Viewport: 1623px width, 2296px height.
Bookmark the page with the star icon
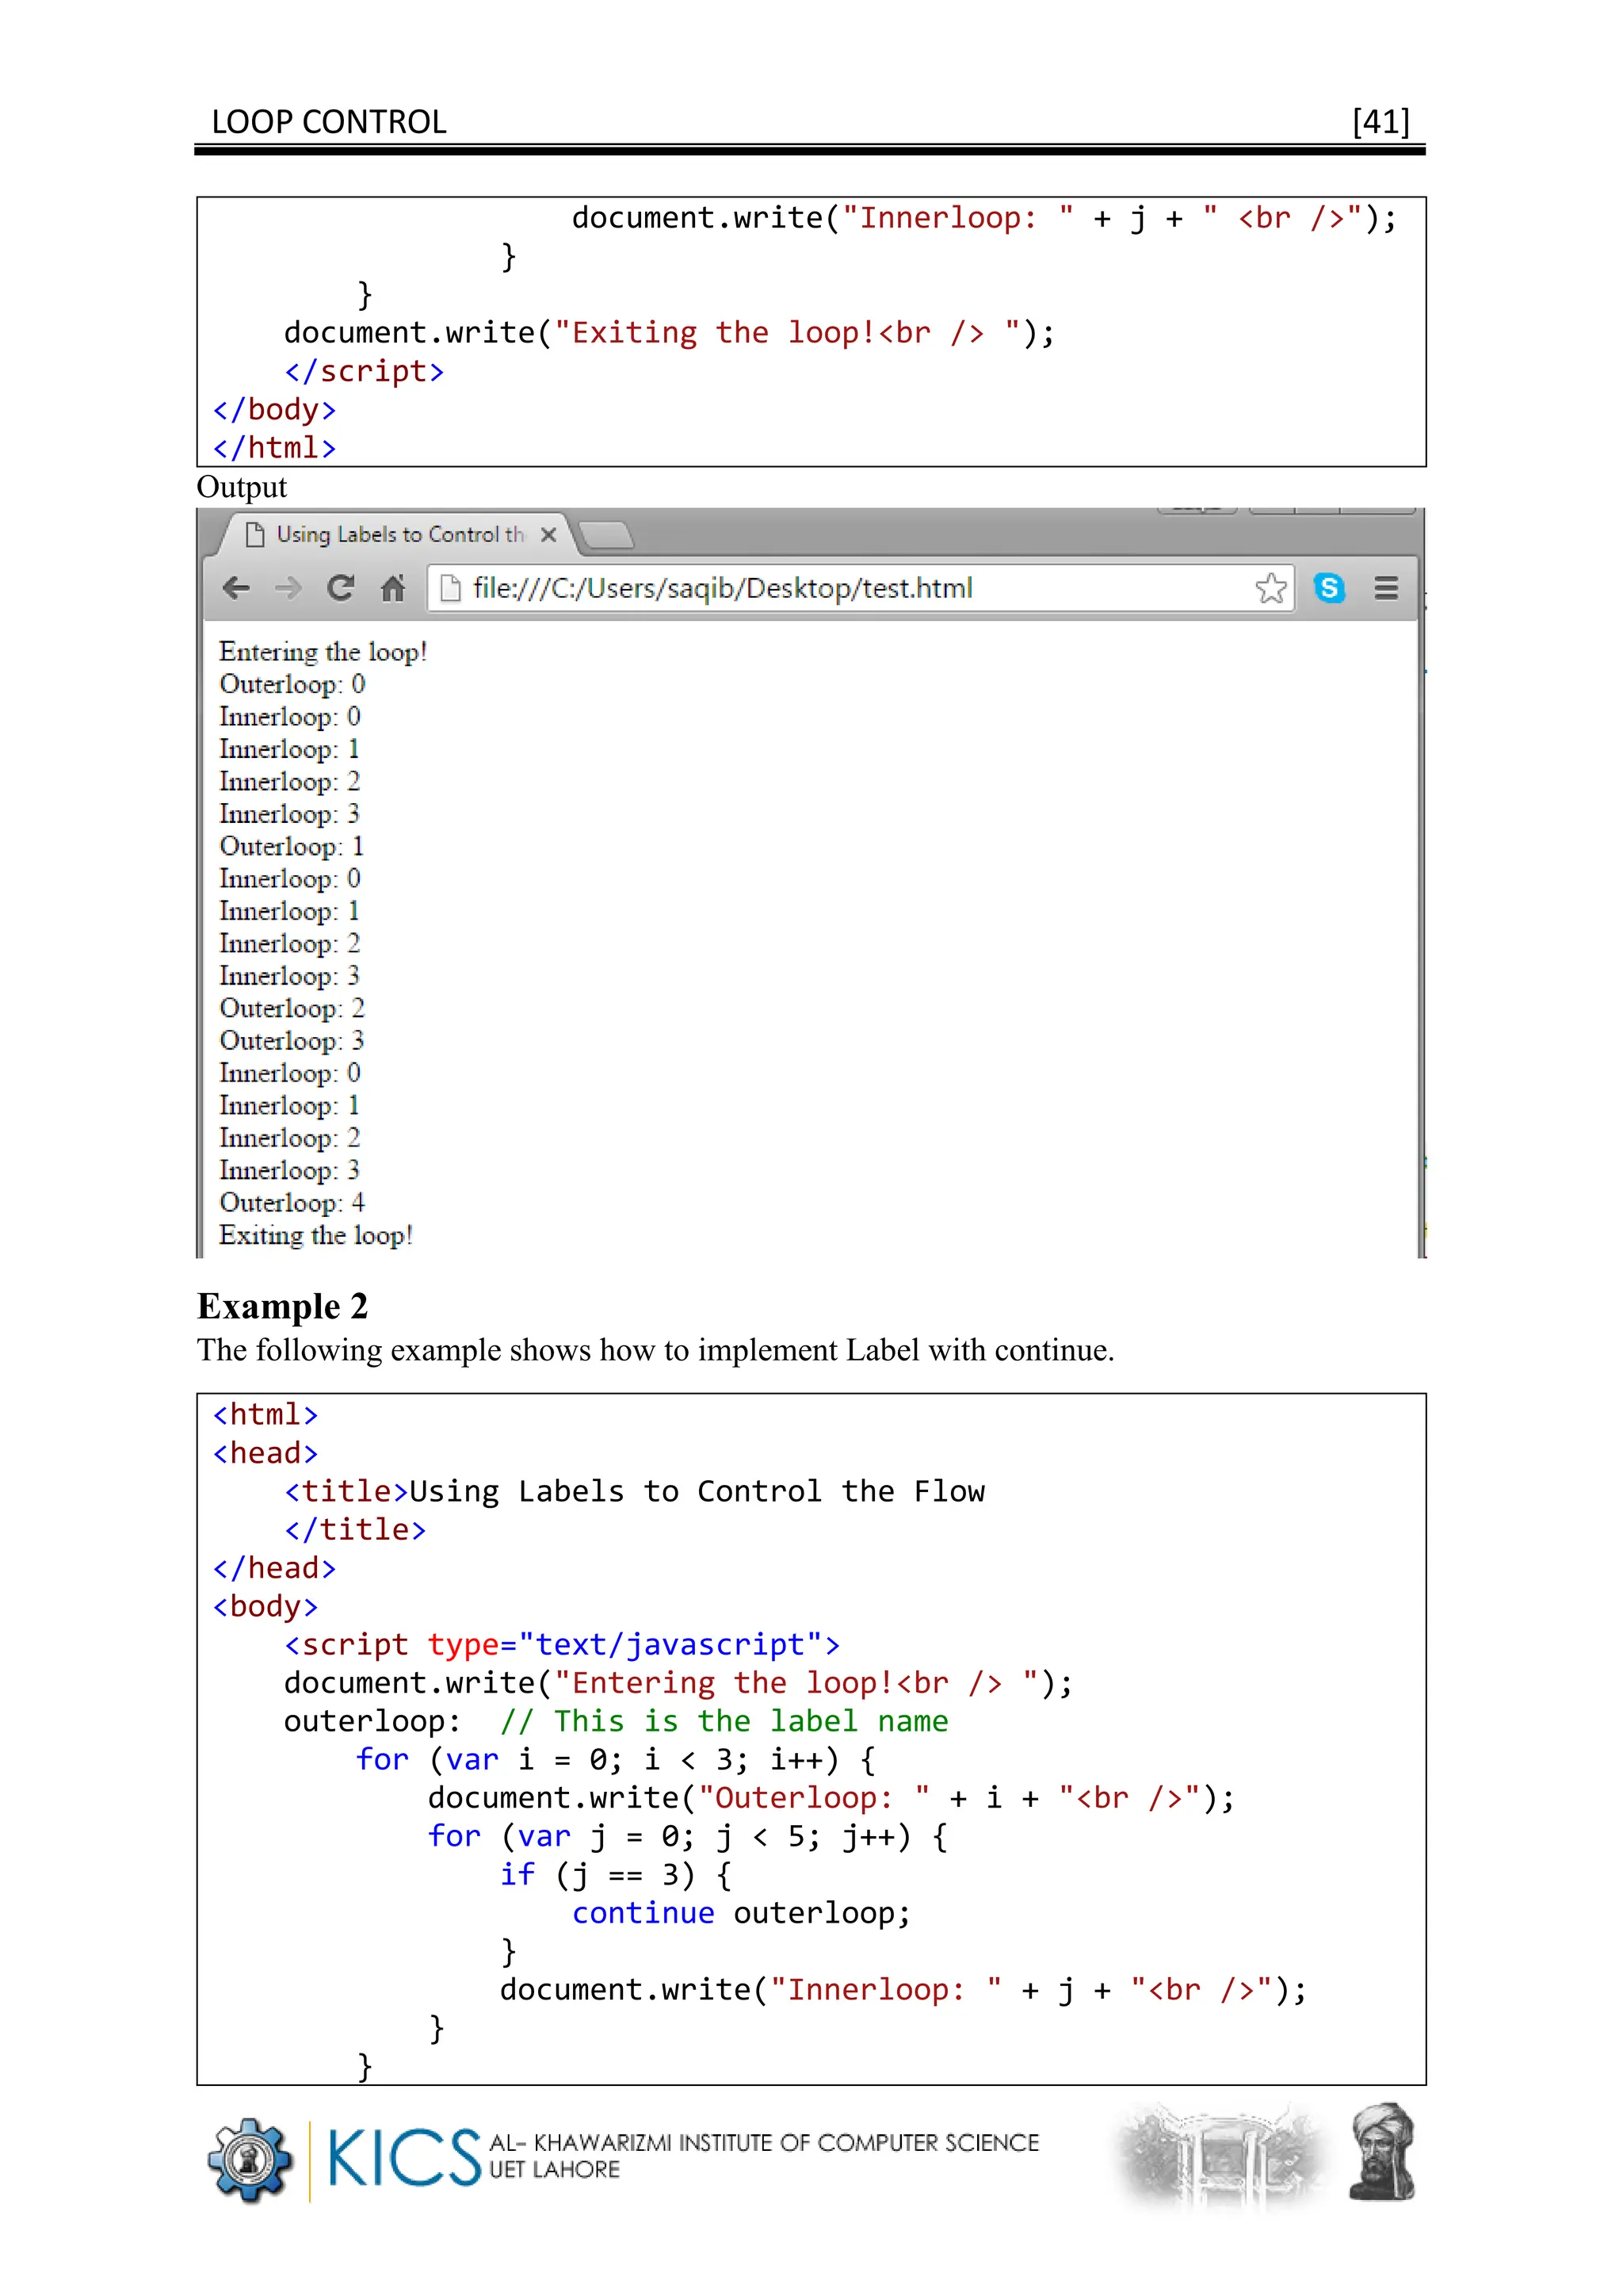coord(1270,588)
